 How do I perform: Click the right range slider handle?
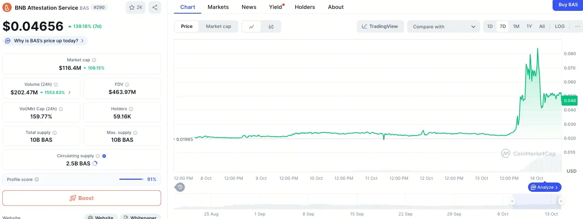561,201
